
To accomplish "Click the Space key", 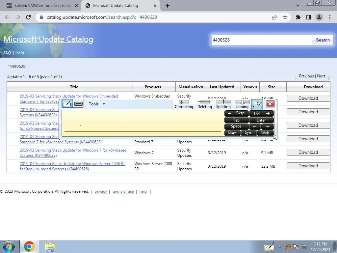I will coord(236,126).
